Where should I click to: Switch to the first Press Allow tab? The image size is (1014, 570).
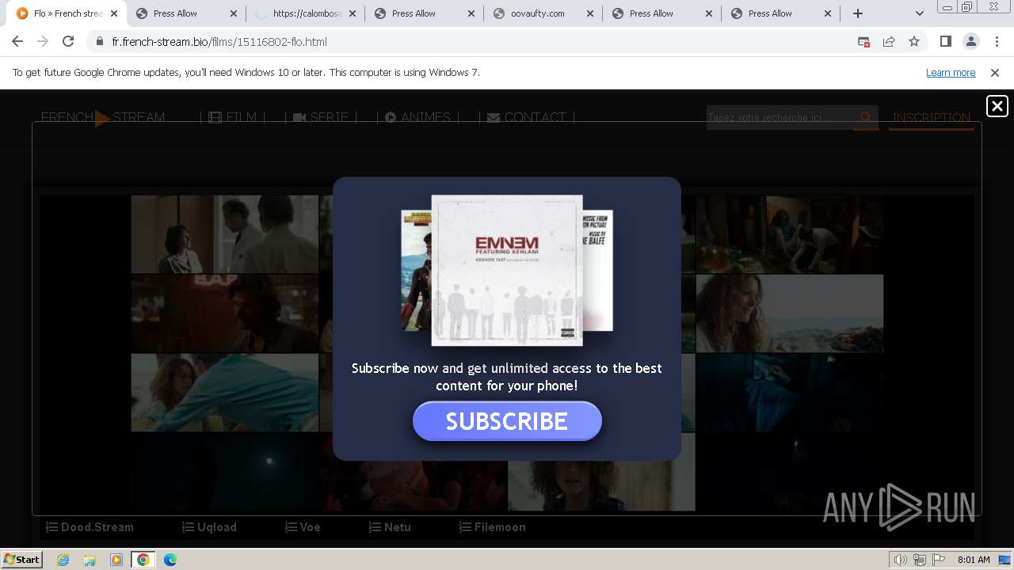(x=186, y=13)
